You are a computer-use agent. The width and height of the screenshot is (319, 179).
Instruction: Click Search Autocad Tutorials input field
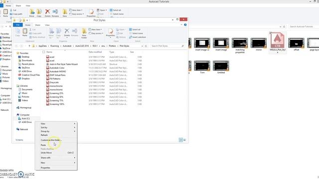304,26
